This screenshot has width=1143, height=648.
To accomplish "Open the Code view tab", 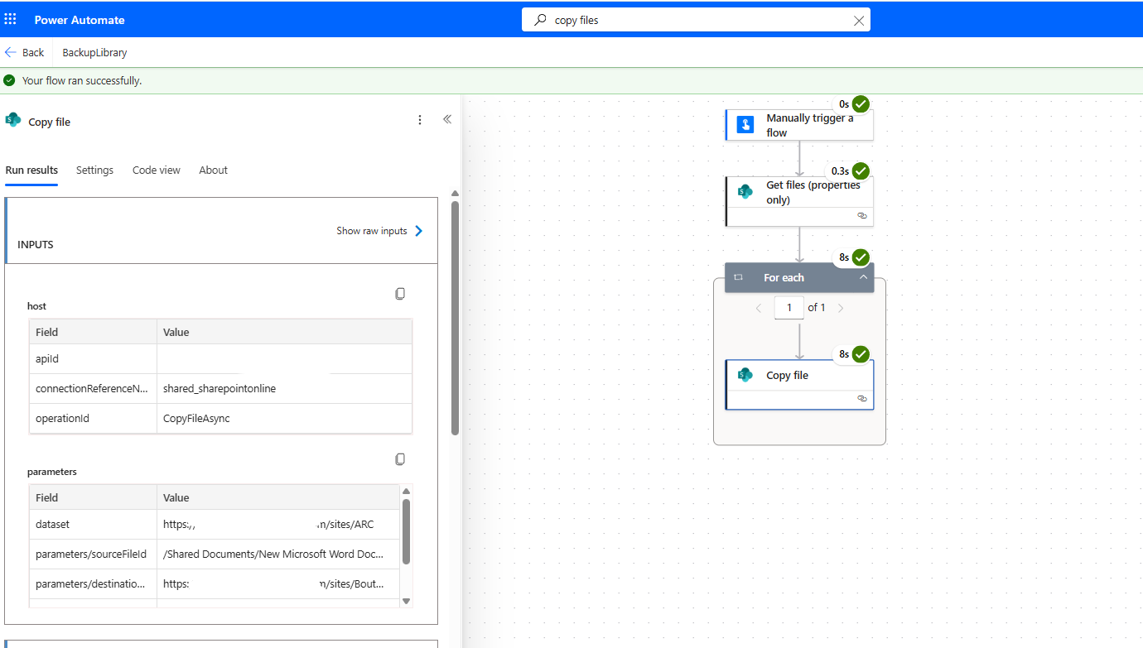I will coord(156,170).
